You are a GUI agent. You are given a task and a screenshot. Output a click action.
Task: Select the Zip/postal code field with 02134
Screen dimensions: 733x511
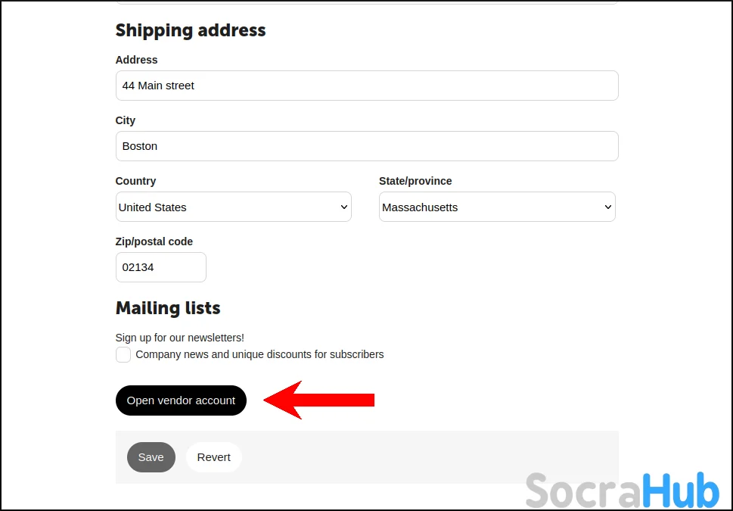click(160, 267)
